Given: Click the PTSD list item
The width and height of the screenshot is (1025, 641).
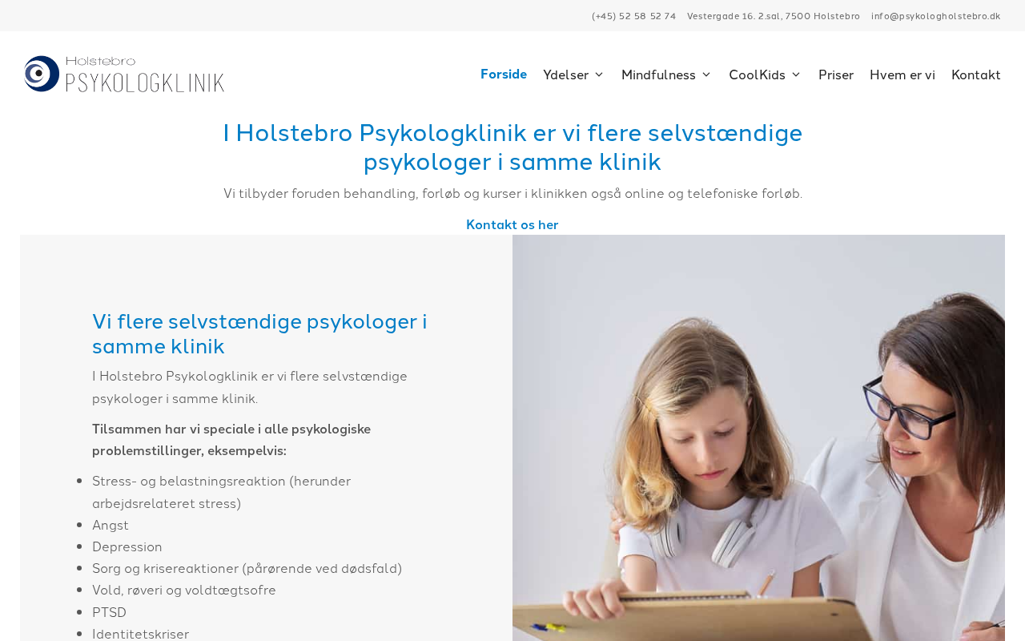Looking at the screenshot, I should pos(110,612).
